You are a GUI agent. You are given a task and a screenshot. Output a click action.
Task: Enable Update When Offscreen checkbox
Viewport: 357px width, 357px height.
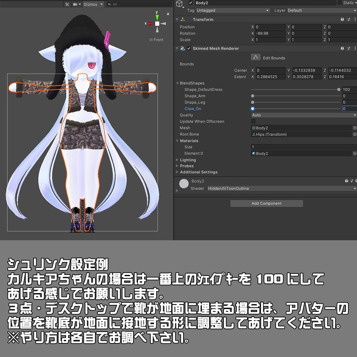click(x=253, y=121)
